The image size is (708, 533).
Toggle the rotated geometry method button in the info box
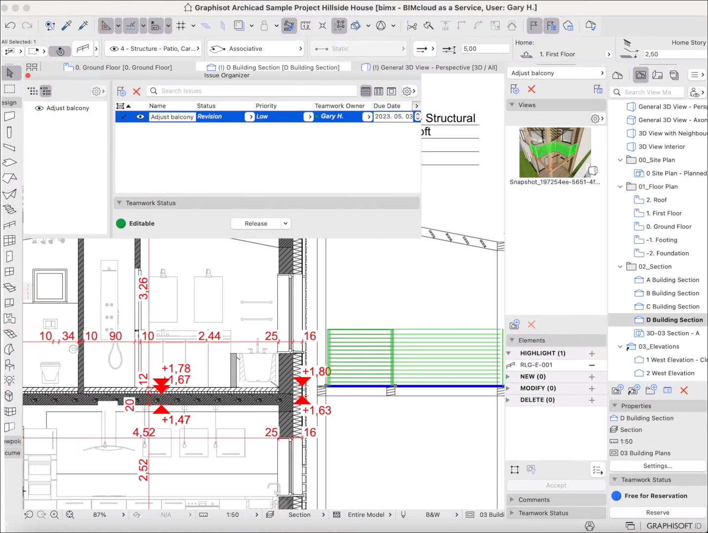(x=60, y=51)
